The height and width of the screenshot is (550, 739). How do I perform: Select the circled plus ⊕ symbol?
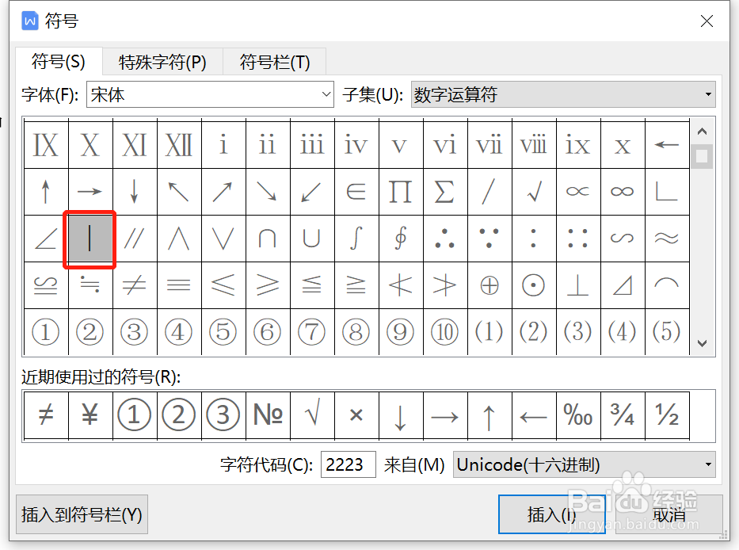(x=489, y=285)
